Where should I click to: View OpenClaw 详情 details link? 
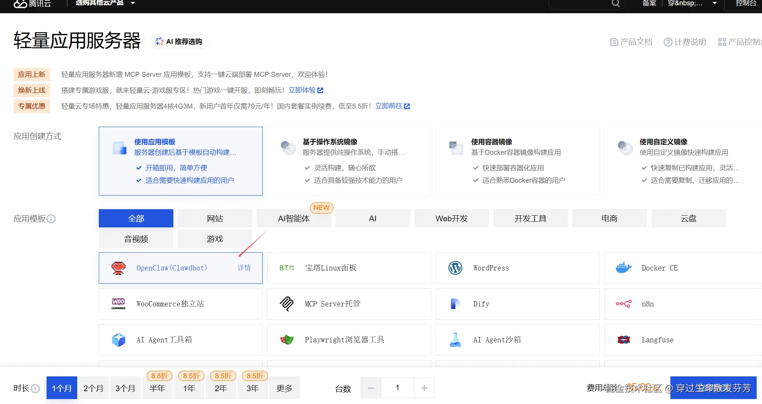click(244, 268)
